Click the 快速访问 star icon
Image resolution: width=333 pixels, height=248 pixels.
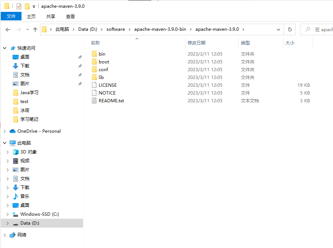(13, 48)
